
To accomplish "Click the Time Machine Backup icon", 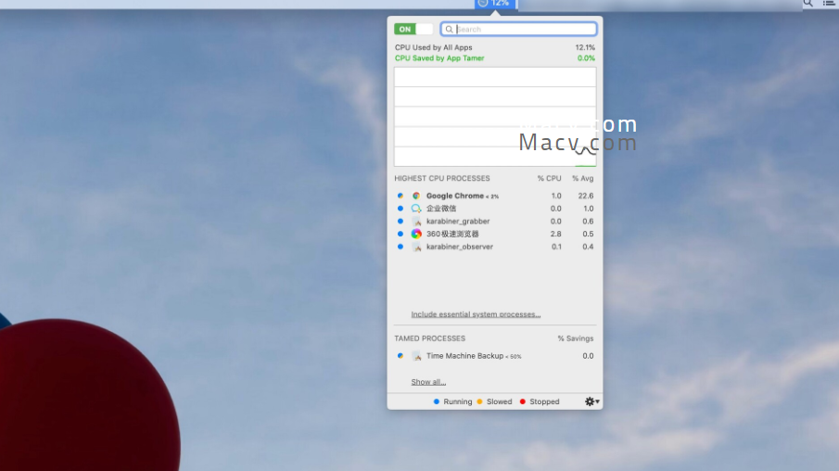I will pos(416,356).
